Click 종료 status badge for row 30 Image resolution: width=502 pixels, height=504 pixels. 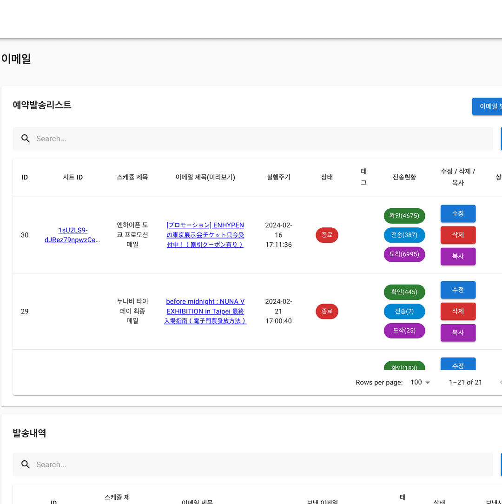(327, 235)
